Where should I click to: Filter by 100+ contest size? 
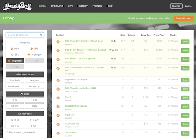click(x=35, y=106)
